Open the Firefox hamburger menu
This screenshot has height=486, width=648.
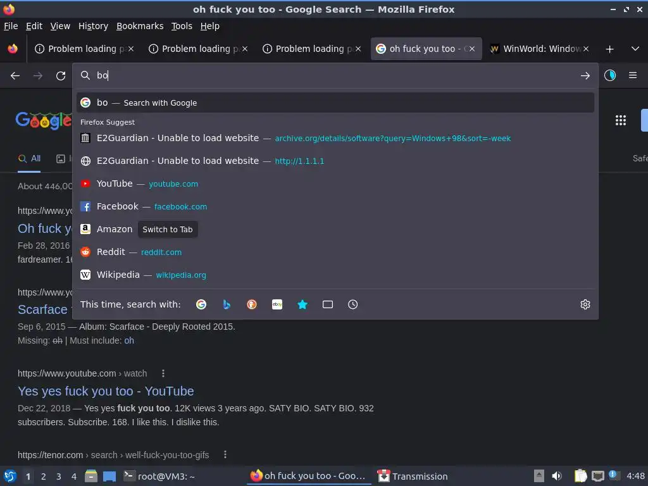pos(633,75)
